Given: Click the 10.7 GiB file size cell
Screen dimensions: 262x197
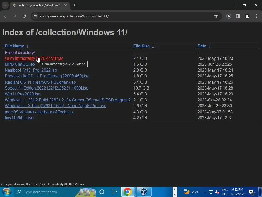Looking at the screenshot, I should point(141,88).
